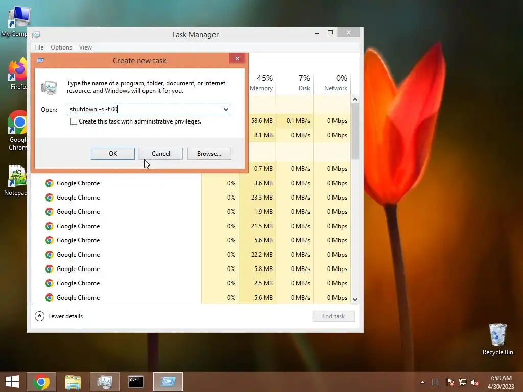
Task: Open the Browse... file picker
Action: [209, 154]
